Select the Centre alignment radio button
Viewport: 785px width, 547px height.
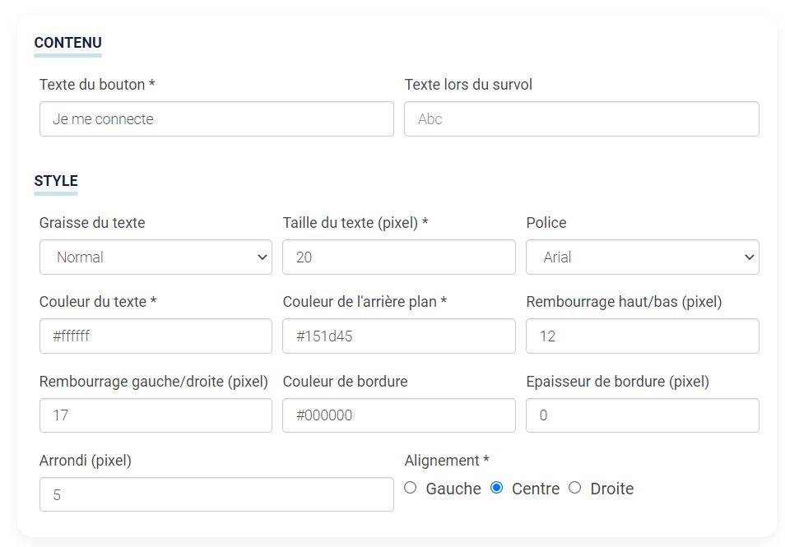tap(497, 488)
